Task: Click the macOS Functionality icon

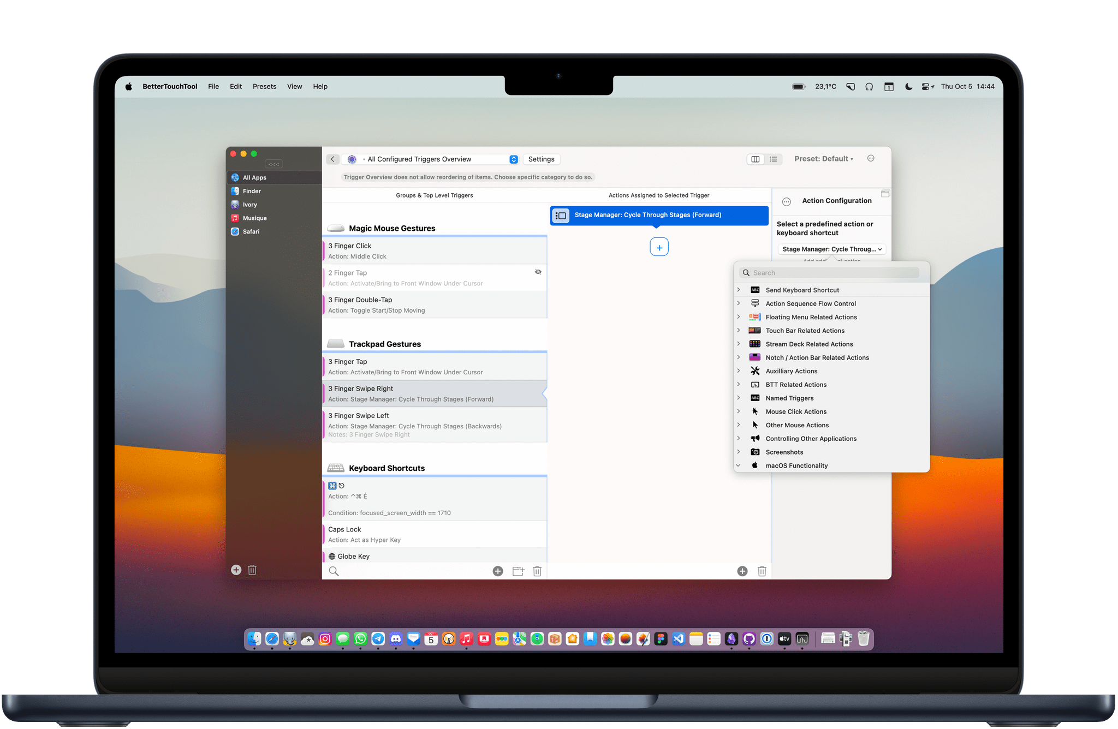Action: pyautogui.click(x=753, y=464)
